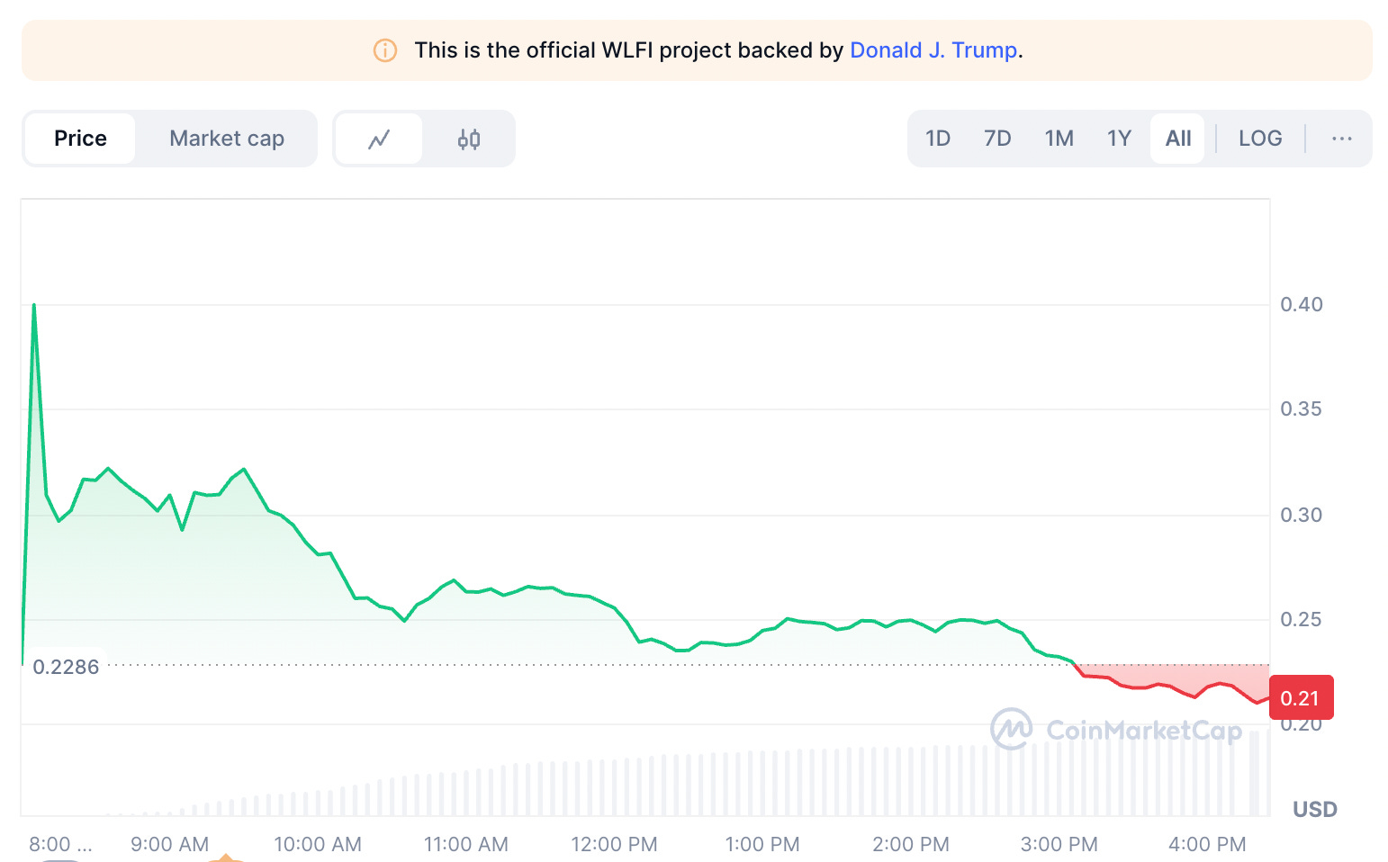Click the official WLFI project banner text
Image resolution: width=1388 pixels, height=862 pixels.
[718, 50]
